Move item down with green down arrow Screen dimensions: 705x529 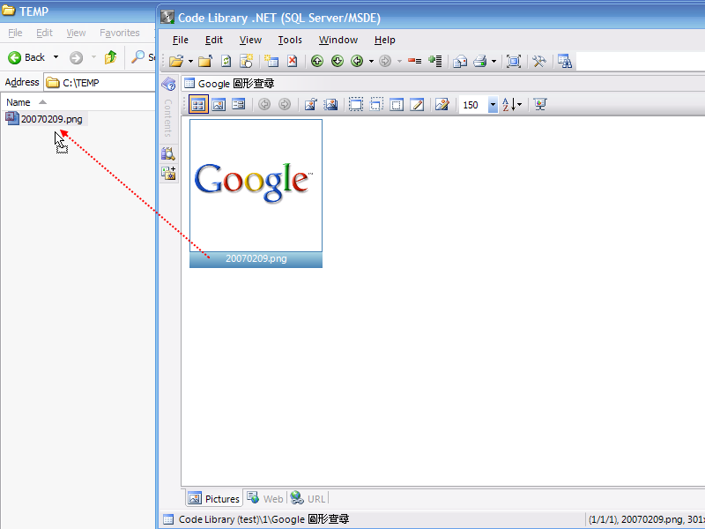click(x=338, y=61)
